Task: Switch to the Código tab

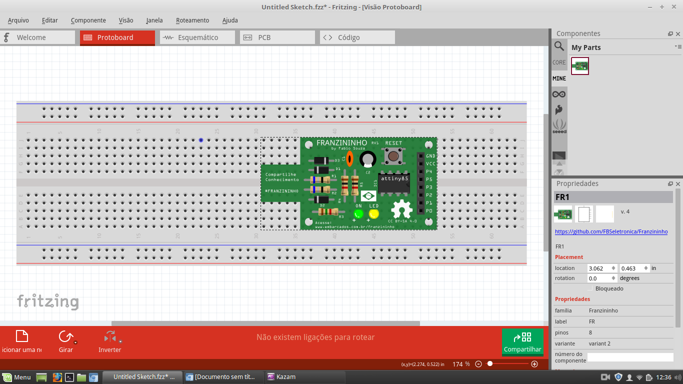Action: tap(357, 37)
